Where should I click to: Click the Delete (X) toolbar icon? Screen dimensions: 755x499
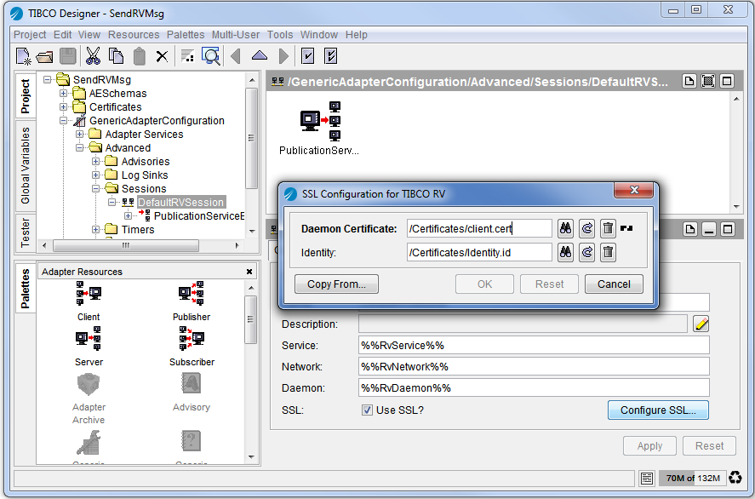tap(163, 56)
